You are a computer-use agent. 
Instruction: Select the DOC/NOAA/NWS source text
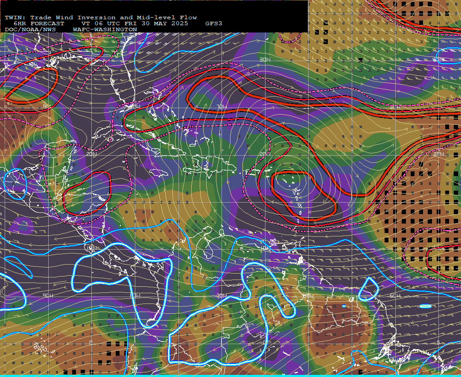click(x=30, y=30)
